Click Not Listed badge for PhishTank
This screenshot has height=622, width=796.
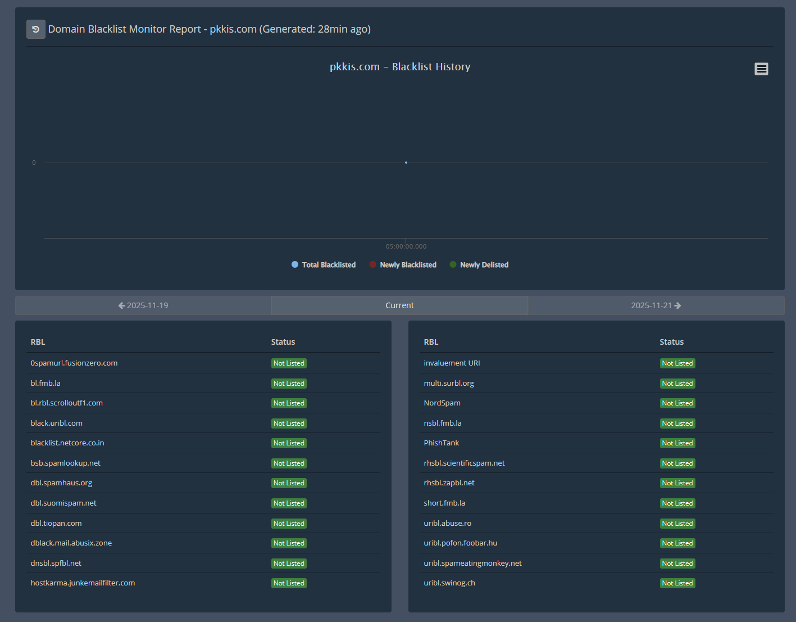(x=677, y=443)
